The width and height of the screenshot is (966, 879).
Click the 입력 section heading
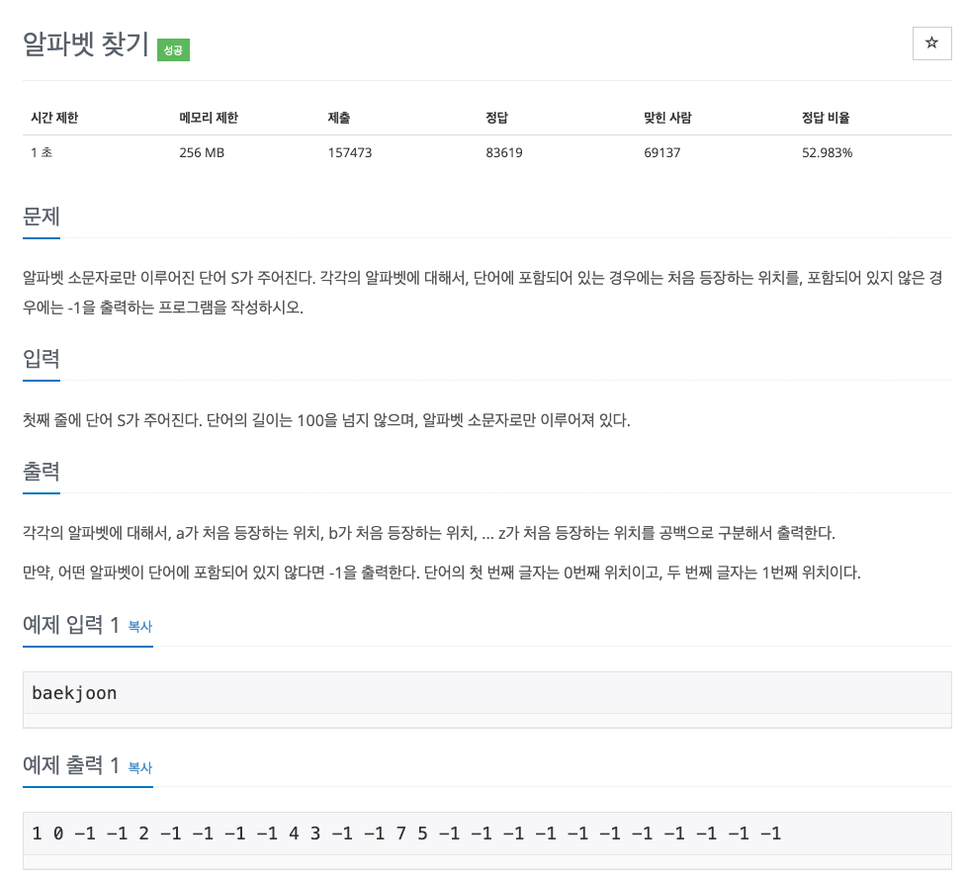(x=42, y=359)
